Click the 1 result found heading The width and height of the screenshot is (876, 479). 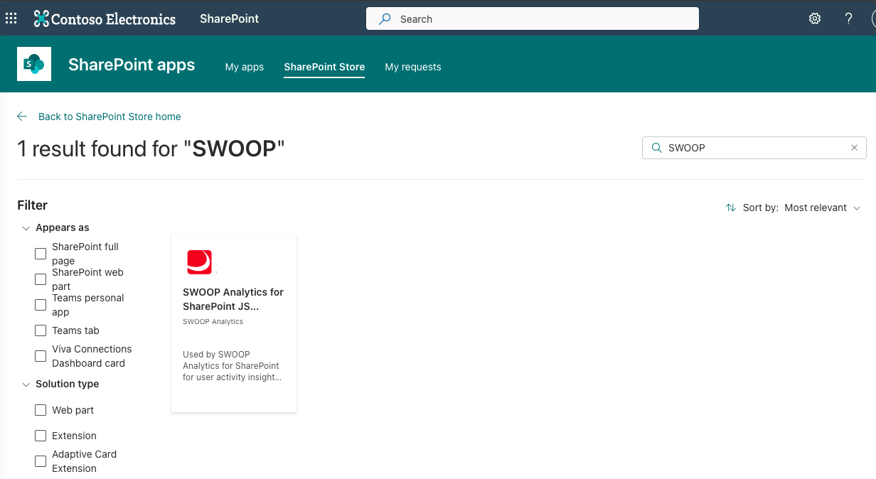point(151,149)
